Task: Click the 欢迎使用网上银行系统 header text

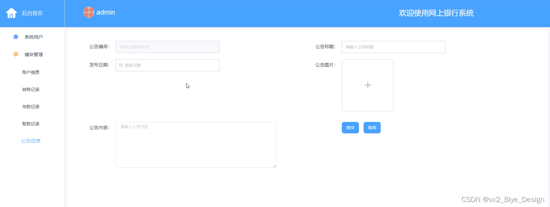Action: click(436, 13)
